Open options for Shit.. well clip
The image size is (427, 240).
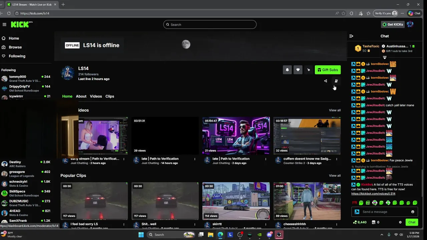coord(195,224)
